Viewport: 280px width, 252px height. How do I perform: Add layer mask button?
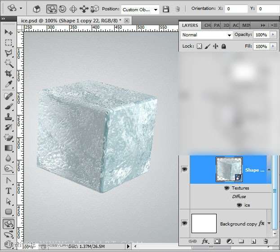click(x=217, y=241)
